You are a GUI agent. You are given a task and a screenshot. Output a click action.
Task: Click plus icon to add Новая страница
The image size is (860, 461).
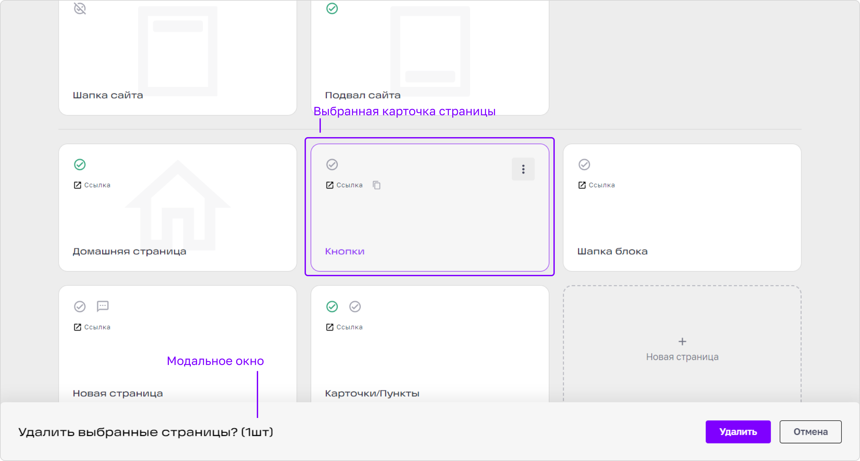click(682, 341)
